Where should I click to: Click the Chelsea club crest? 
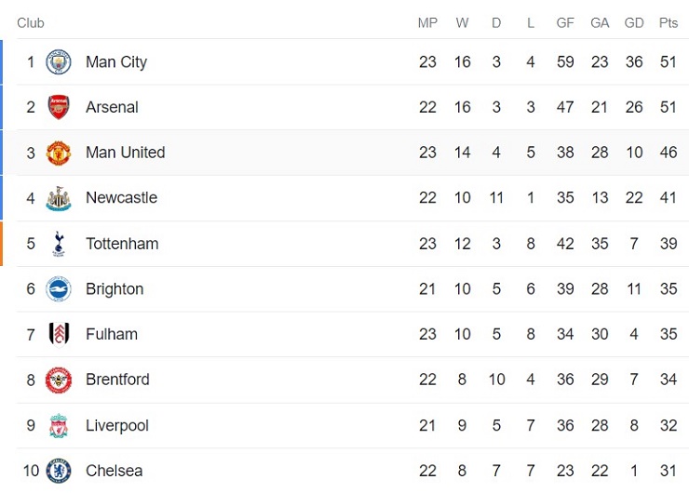(x=59, y=471)
